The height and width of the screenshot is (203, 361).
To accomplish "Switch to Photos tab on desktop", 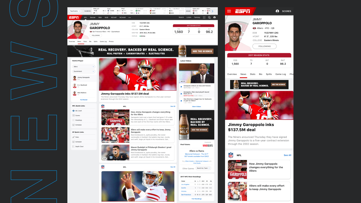I will 111,42.
